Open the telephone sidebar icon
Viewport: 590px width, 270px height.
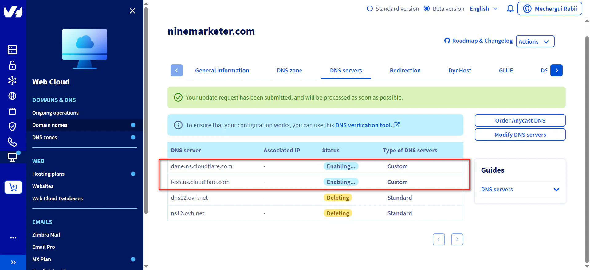pyautogui.click(x=12, y=142)
